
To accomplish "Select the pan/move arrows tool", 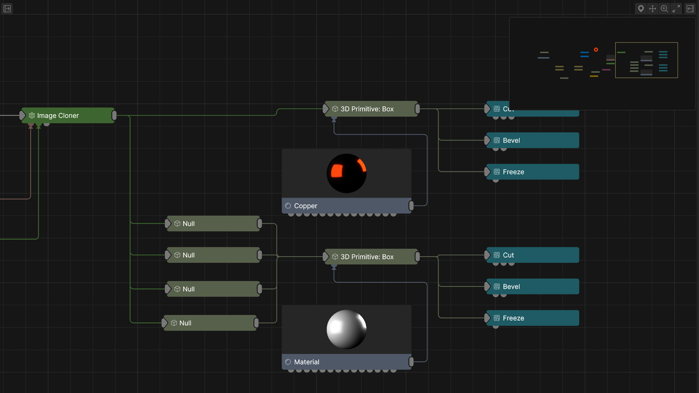I will 652,8.
